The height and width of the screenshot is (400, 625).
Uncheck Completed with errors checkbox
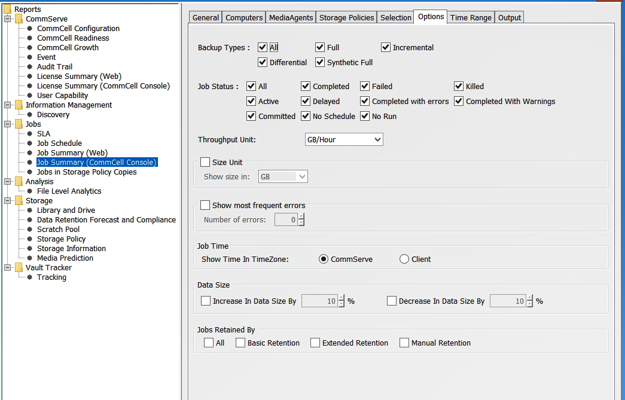365,101
